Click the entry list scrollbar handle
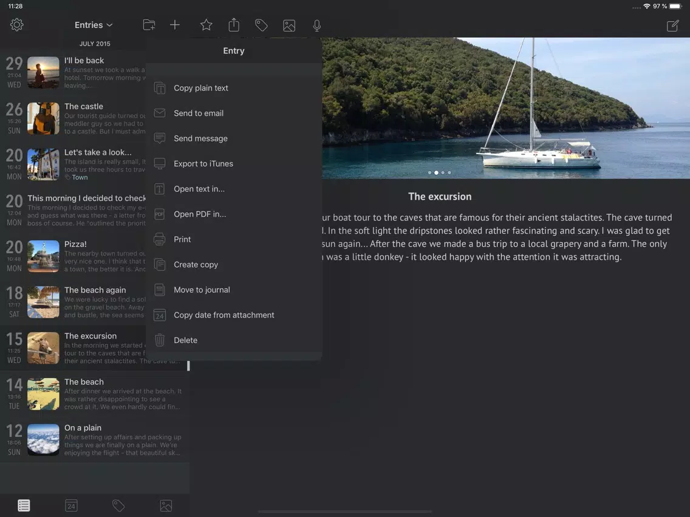 click(188, 366)
